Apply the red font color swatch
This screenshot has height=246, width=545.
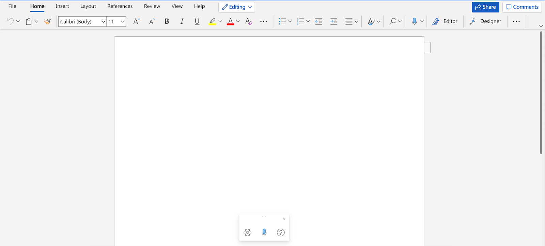point(231,21)
